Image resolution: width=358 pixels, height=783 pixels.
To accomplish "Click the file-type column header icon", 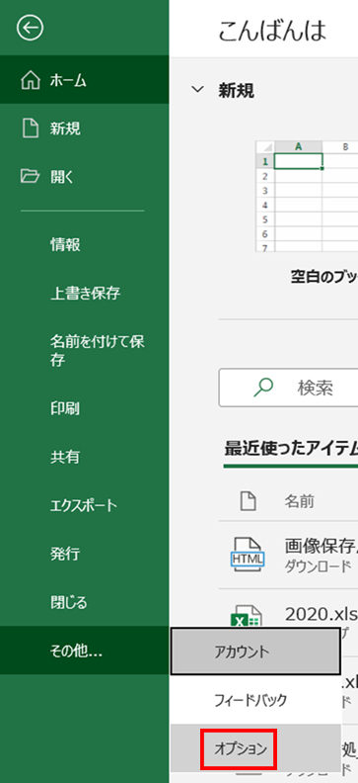I will pos(248,501).
